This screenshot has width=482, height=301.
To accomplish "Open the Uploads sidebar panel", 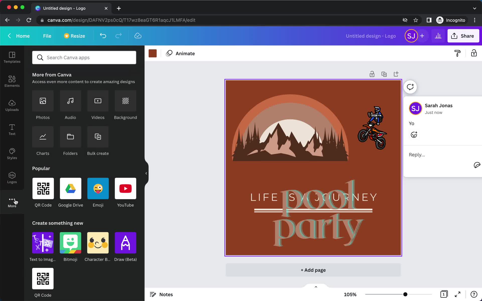I will (12, 106).
